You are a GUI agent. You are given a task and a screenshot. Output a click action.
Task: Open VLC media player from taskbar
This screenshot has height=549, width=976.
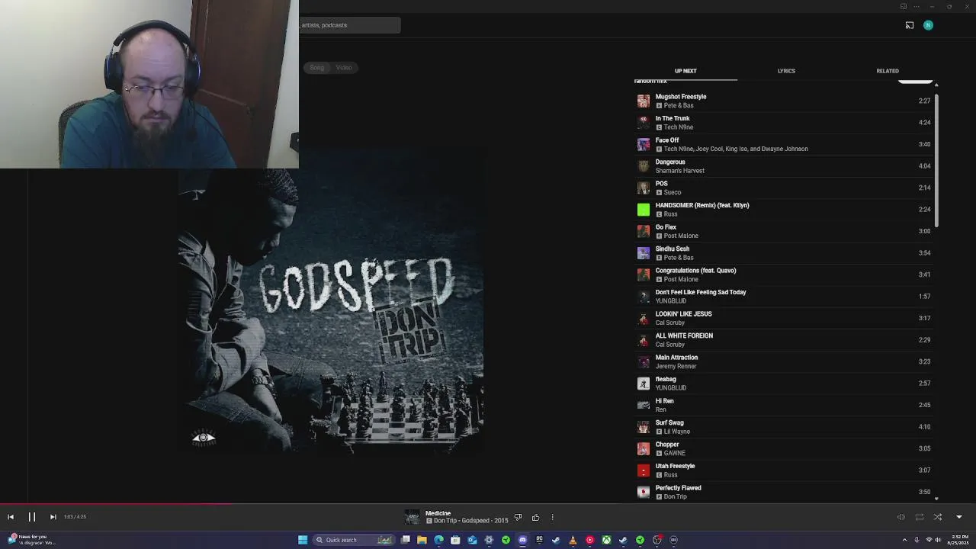point(573,540)
